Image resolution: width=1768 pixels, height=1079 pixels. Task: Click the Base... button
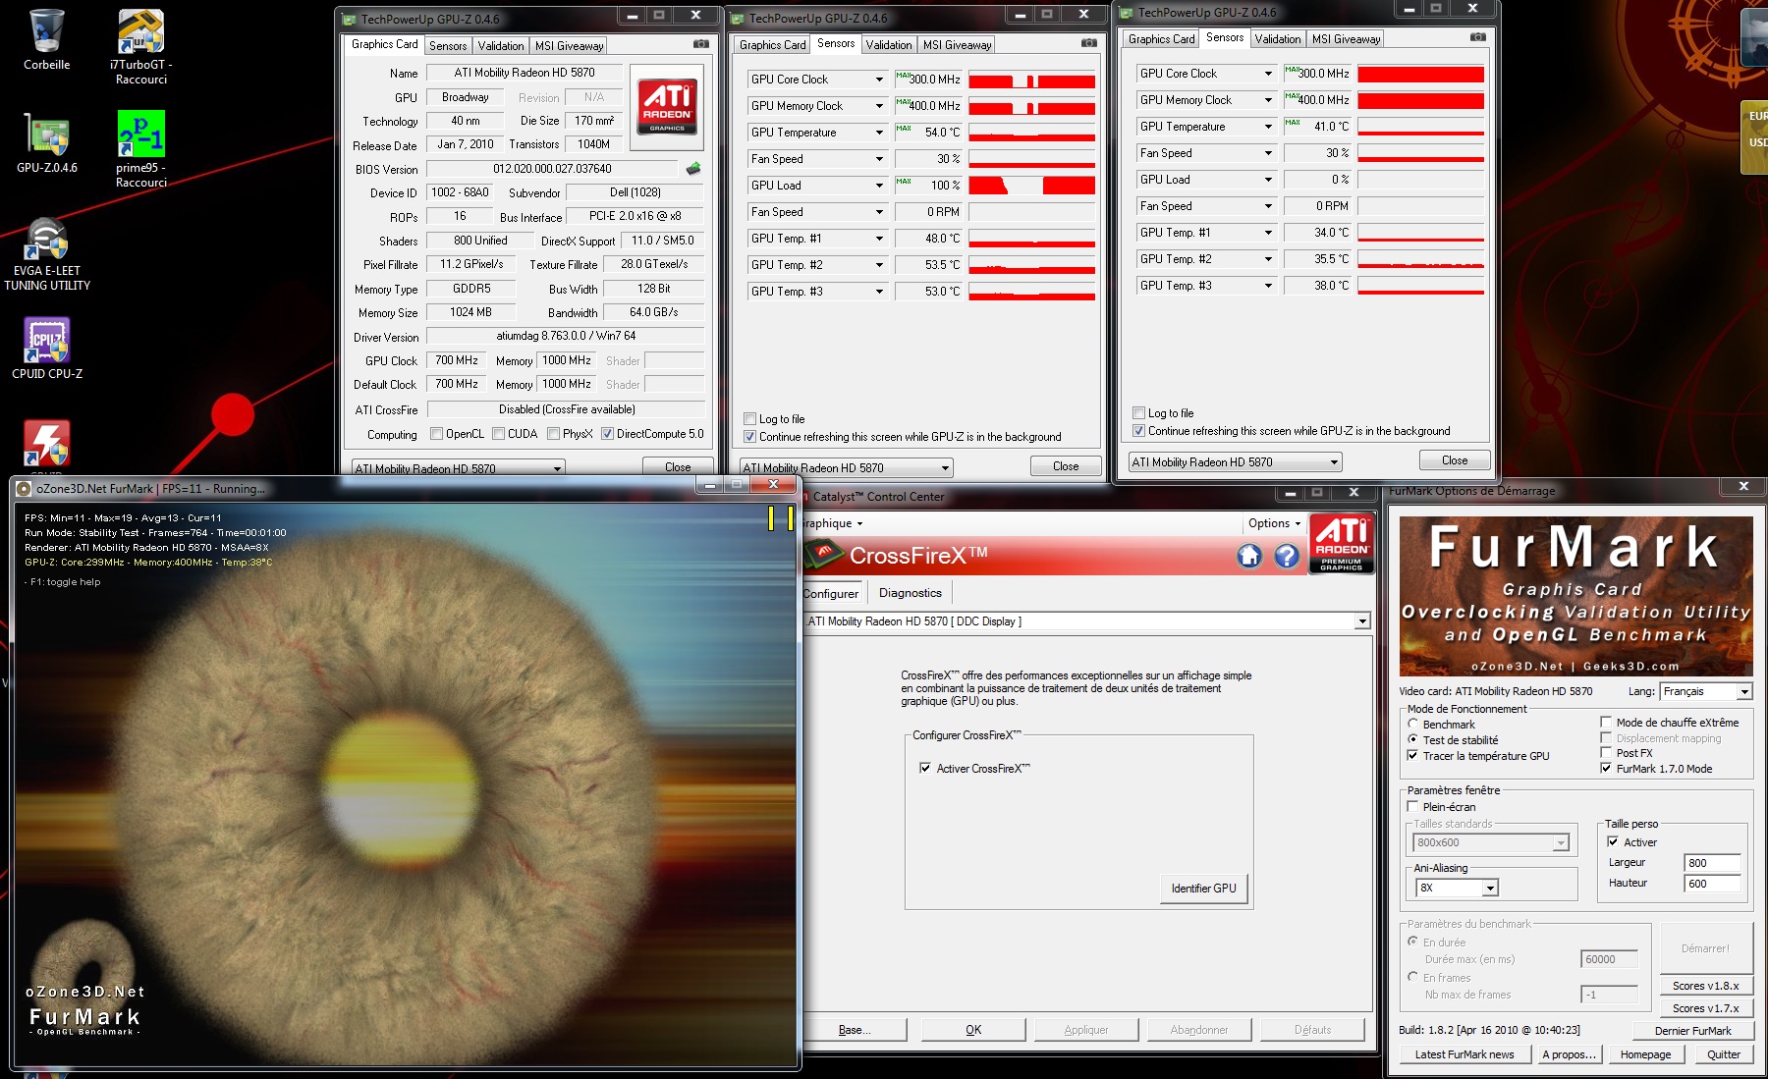coord(855,1030)
